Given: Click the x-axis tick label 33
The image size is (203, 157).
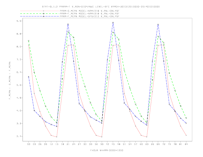Looking at the screenshot, I should [90, 144].
